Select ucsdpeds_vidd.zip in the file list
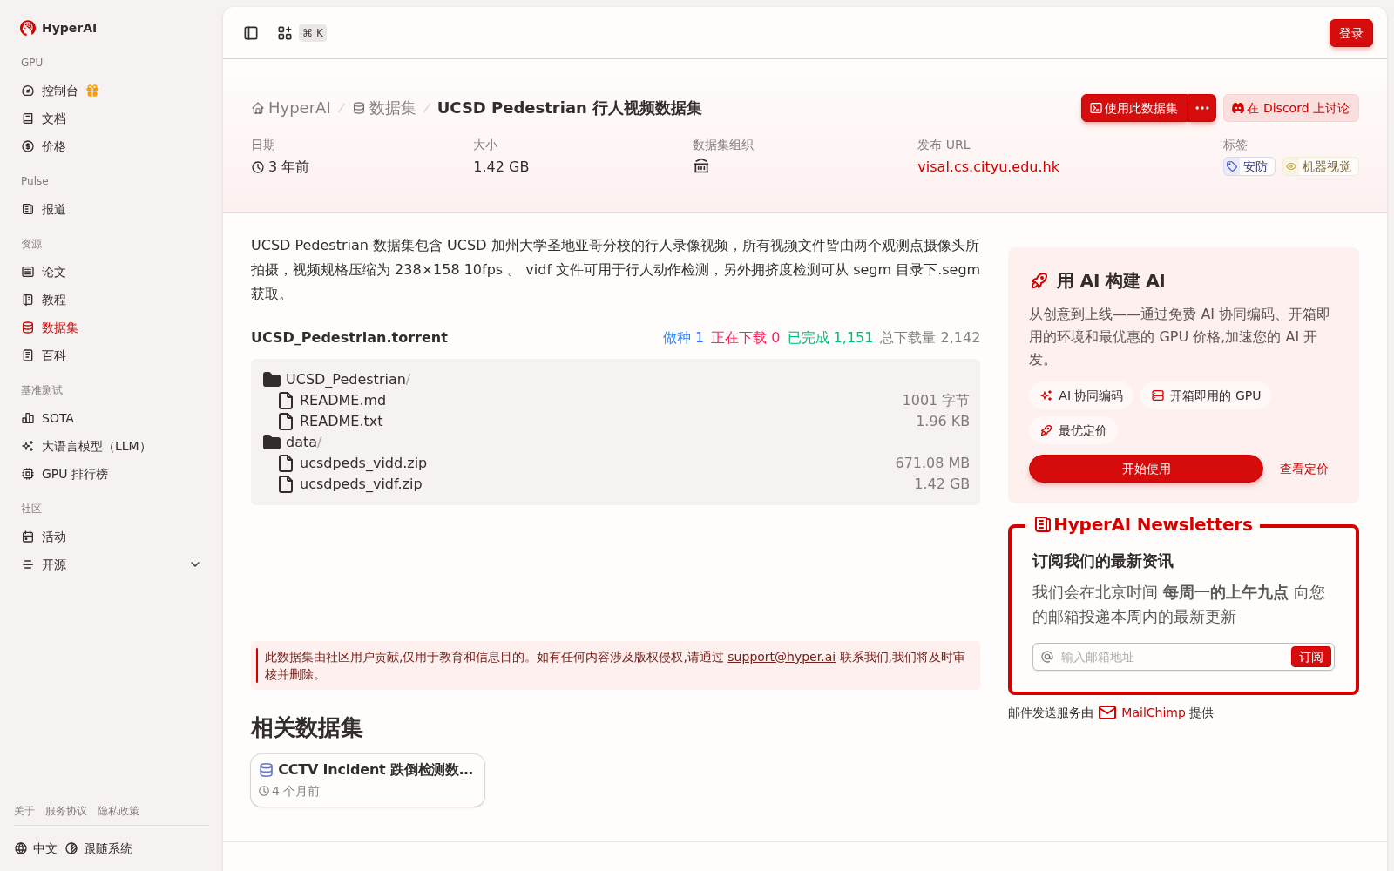This screenshot has width=1394, height=871. click(x=362, y=463)
